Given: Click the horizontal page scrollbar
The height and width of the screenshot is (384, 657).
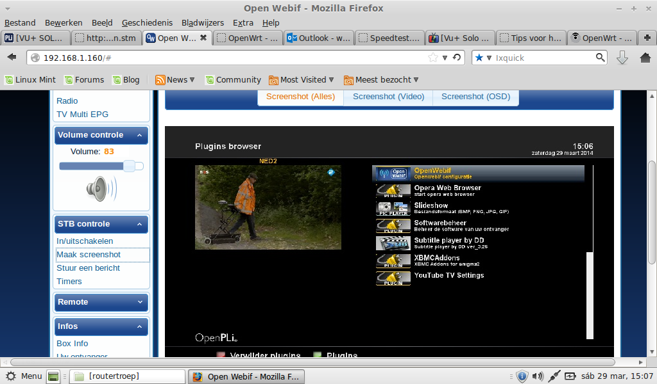Looking at the screenshot, I should click(x=312, y=362).
